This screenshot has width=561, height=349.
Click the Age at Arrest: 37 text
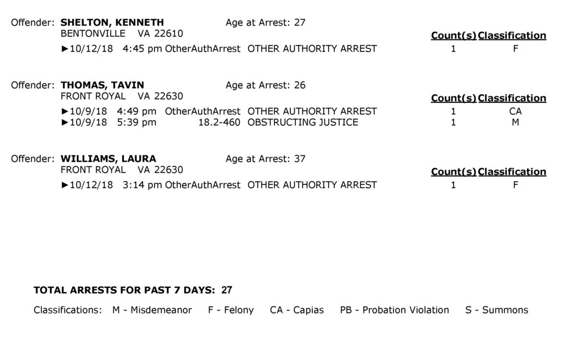tap(265, 159)
